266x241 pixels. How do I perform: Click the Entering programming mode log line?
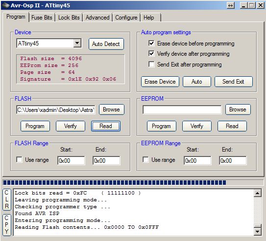pos(62,220)
